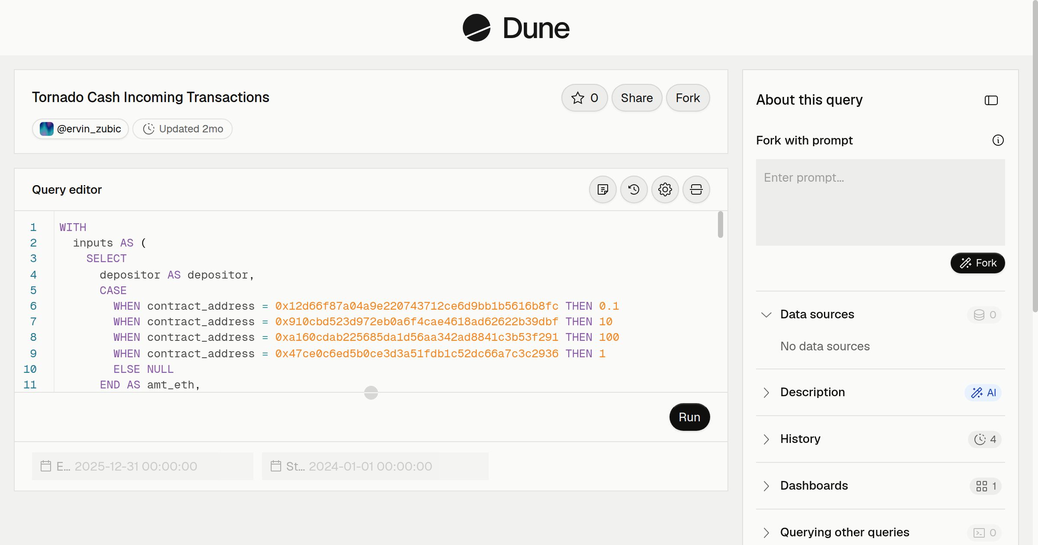Click the 'WITH' keyword on line 1
The width and height of the screenshot is (1038, 545).
click(73, 228)
